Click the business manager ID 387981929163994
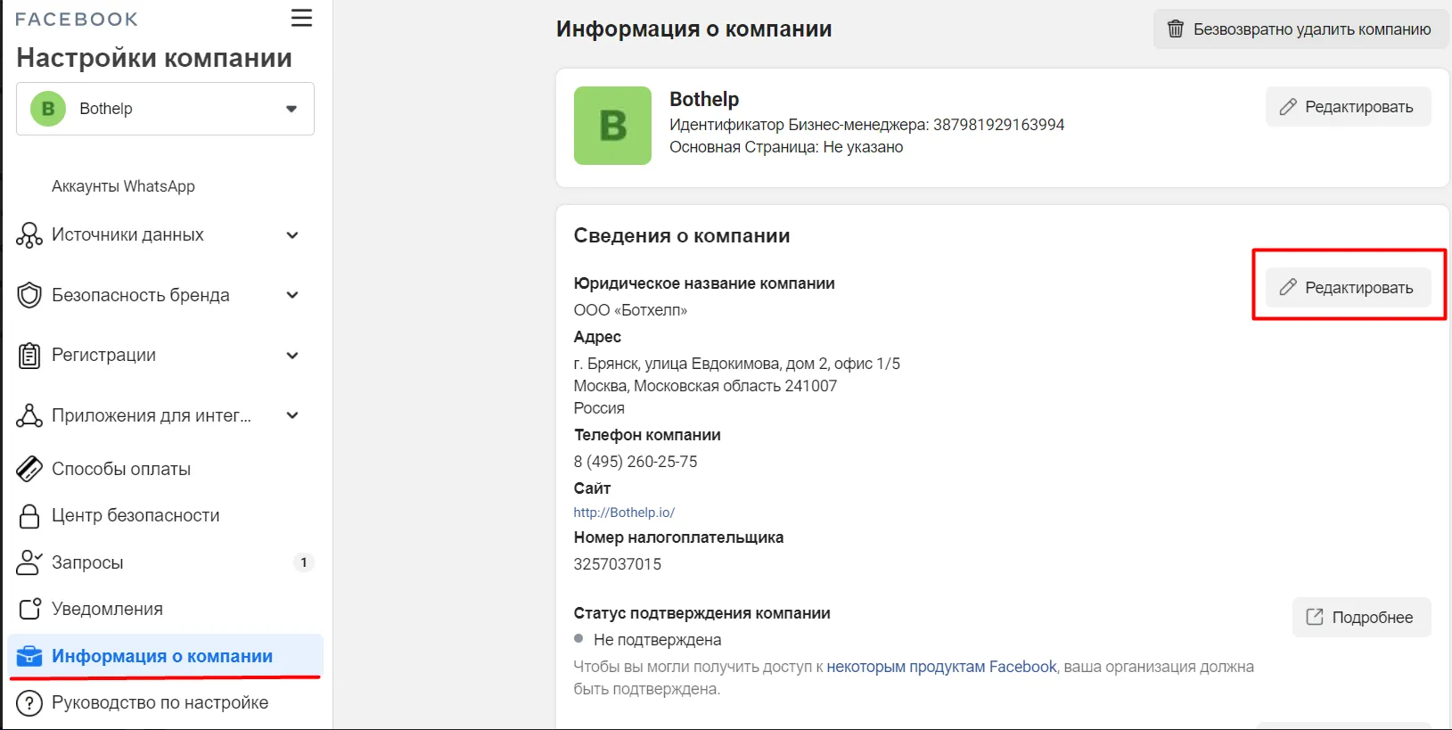 [x=998, y=125]
